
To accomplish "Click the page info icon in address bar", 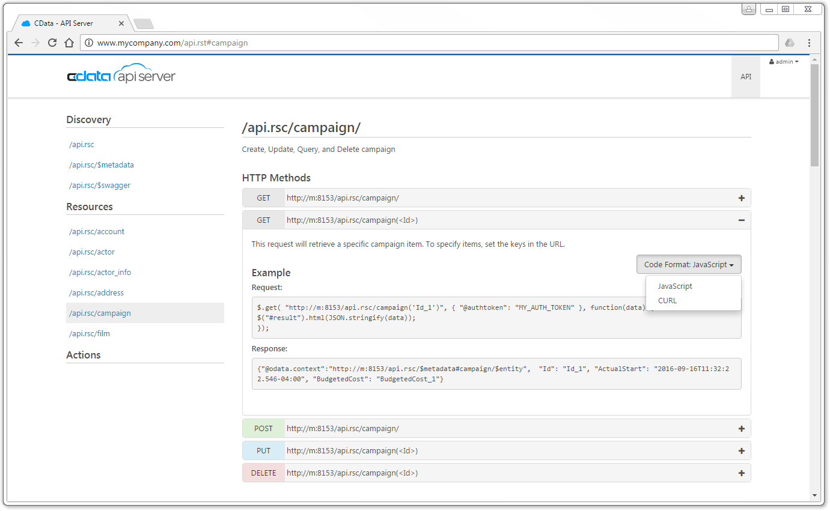I will pyautogui.click(x=88, y=43).
